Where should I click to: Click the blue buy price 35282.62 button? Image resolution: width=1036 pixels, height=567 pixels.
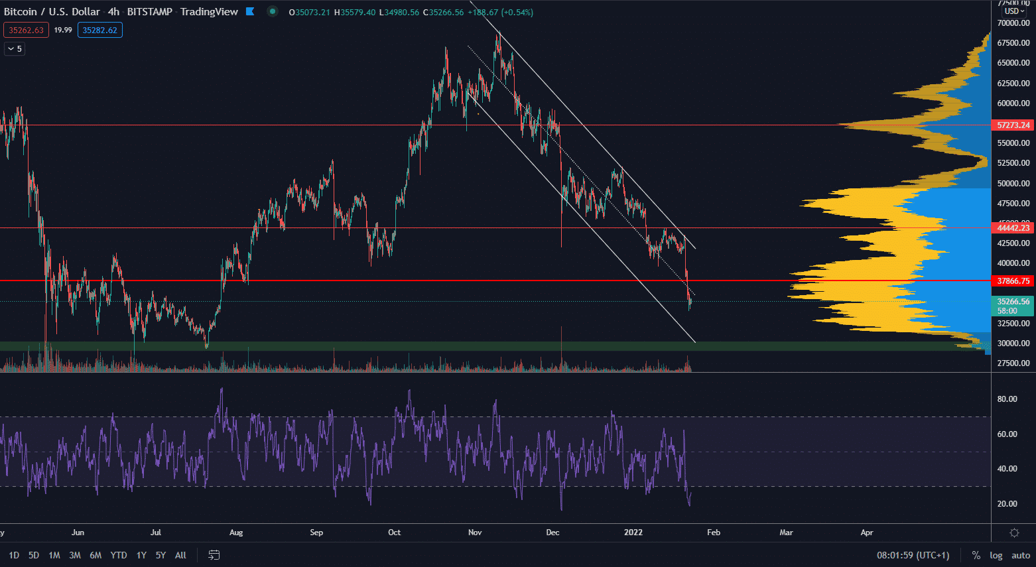[99, 30]
